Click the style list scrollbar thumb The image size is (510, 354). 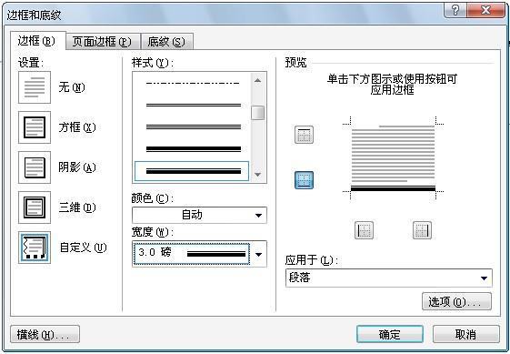(258, 113)
